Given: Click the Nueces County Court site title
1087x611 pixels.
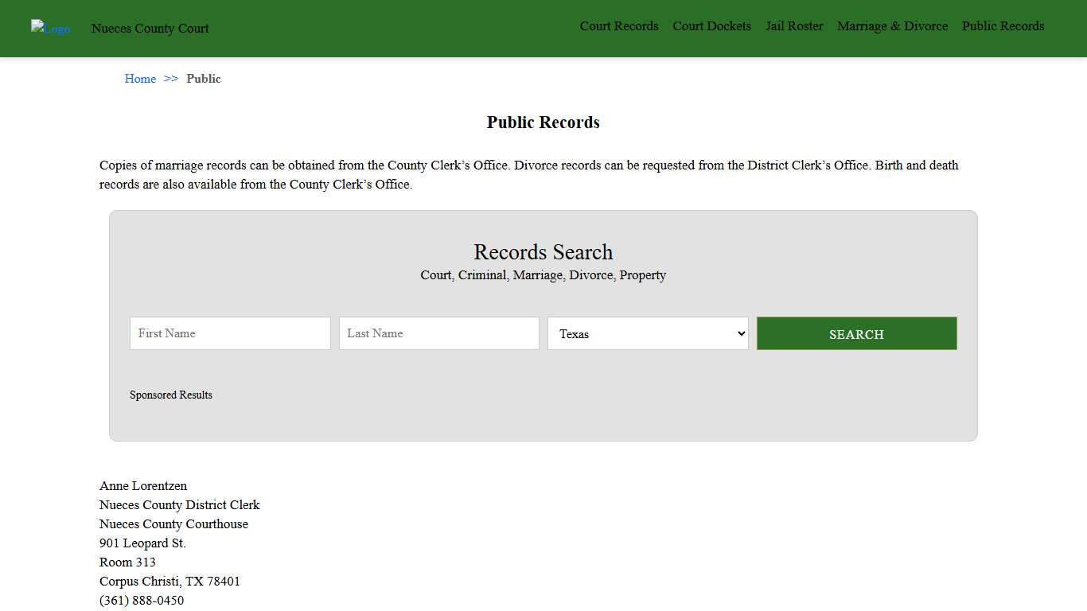Looking at the screenshot, I should tap(150, 29).
